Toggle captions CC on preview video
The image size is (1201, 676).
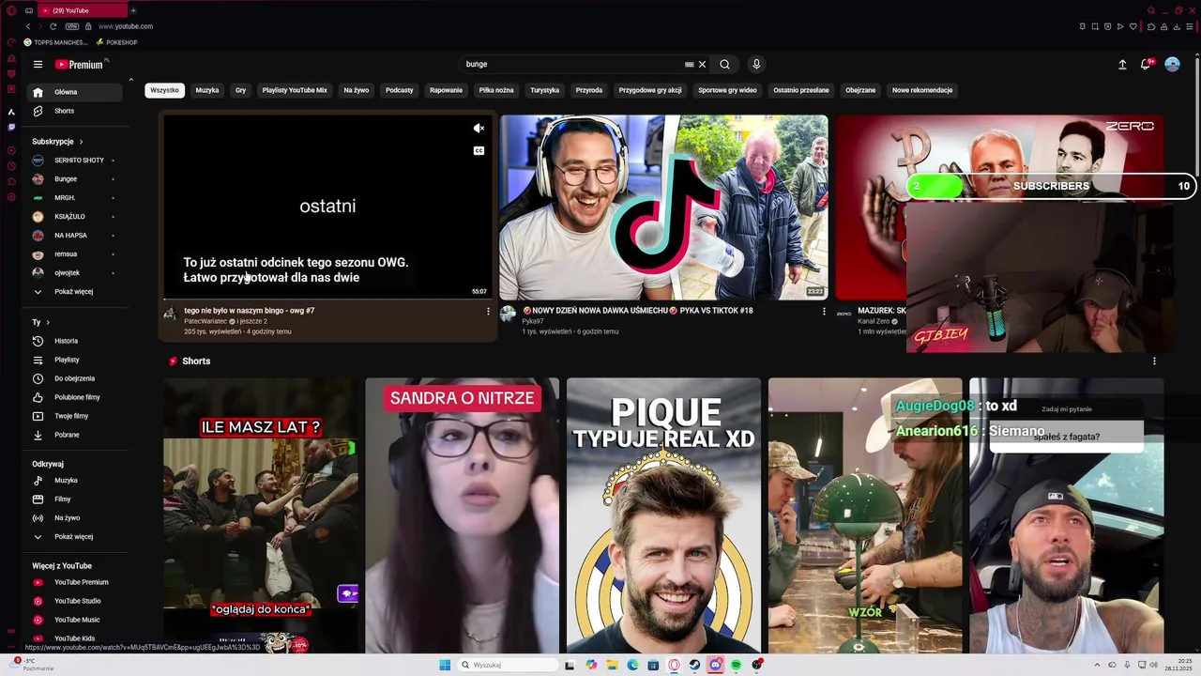click(479, 150)
